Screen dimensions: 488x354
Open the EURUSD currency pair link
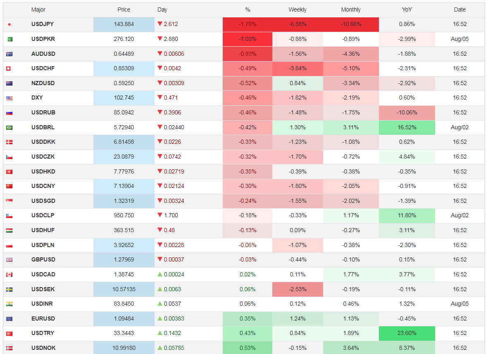point(43,318)
